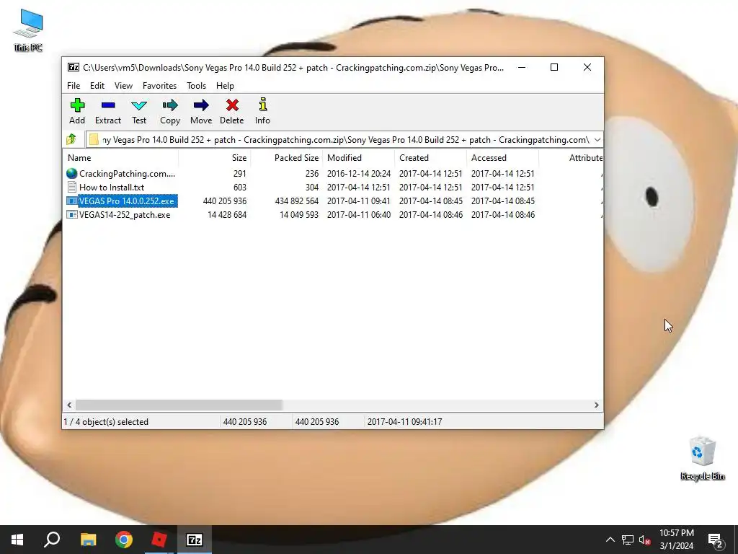Select the How to Install.txt document icon

(71, 187)
